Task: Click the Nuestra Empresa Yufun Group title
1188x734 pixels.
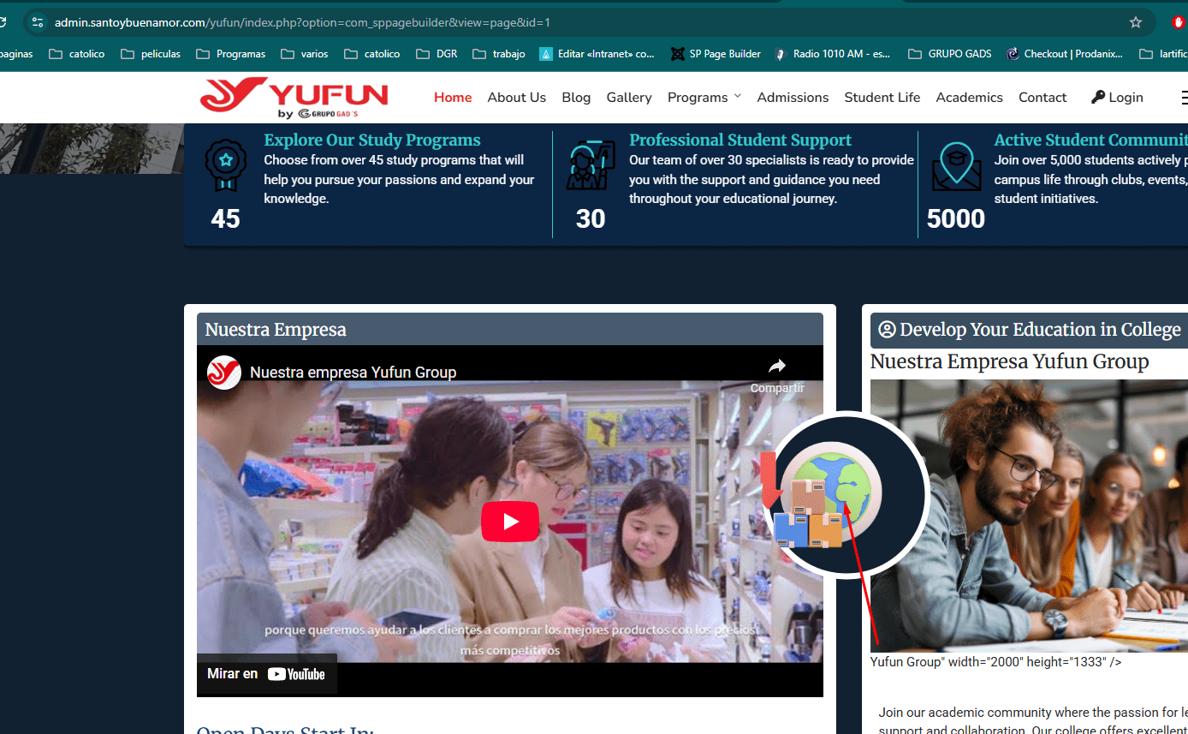Action: [x=1009, y=361]
